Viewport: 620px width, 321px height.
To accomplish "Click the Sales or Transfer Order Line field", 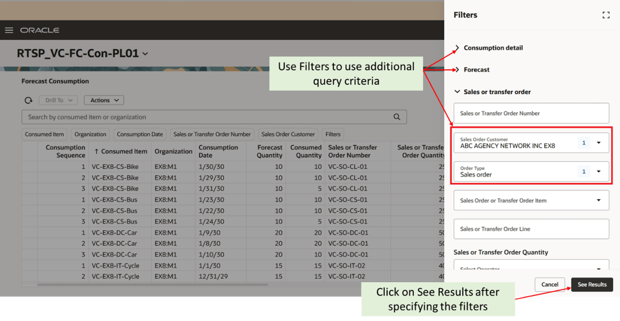I will pos(531,229).
